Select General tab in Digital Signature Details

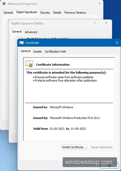17,32
